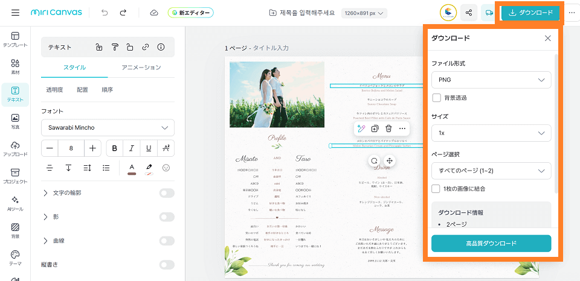Click the ダウンロード button in header
The height and width of the screenshot is (281, 580).
tap(530, 13)
